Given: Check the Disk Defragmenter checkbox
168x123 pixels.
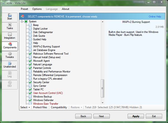Looking at the screenshot, I should point(30,32).
